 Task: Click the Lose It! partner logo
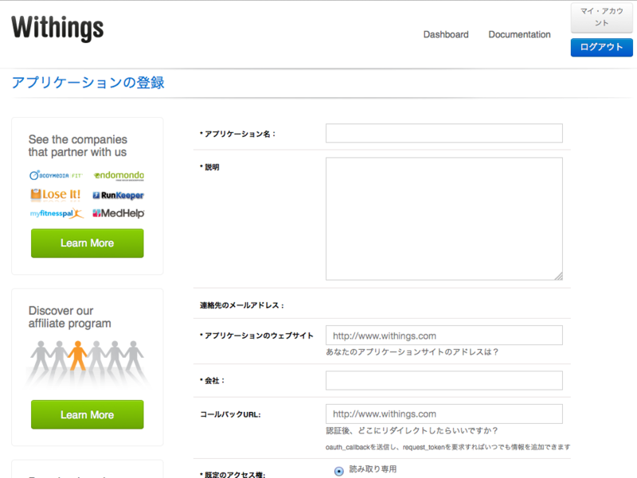[56, 194]
